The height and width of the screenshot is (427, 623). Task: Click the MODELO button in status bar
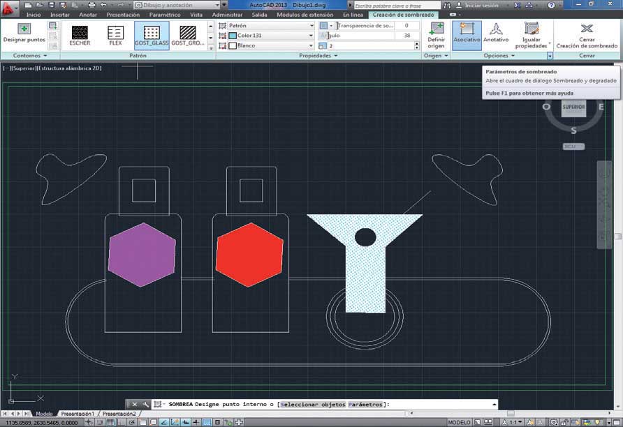pos(459,422)
